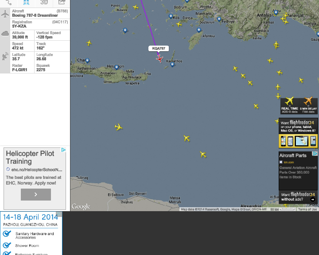Select the large yellow plane north of Tubruq
The height and width of the screenshot is (255, 319).
pyautogui.click(x=118, y=127)
